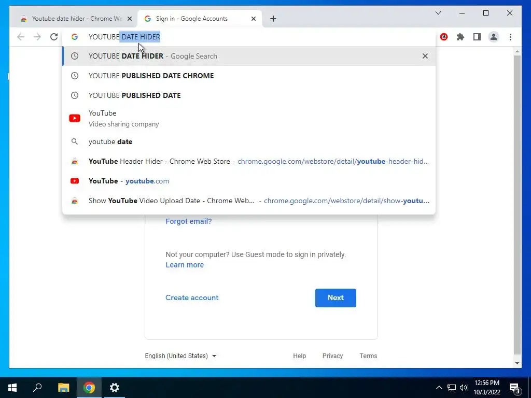The width and height of the screenshot is (531, 398).
Task: Remove the YOUTUBE DATE HIDER suggestion
Action: tap(425, 56)
